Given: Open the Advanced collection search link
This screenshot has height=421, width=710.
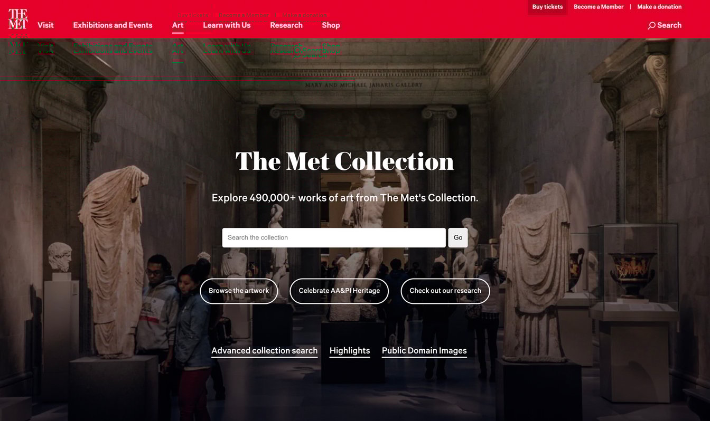Looking at the screenshot, I should [265, 351].
